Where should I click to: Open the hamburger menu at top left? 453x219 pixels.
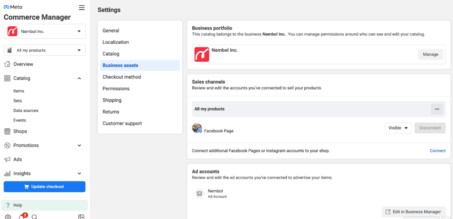pyautogui.click(x=82, y=7)
